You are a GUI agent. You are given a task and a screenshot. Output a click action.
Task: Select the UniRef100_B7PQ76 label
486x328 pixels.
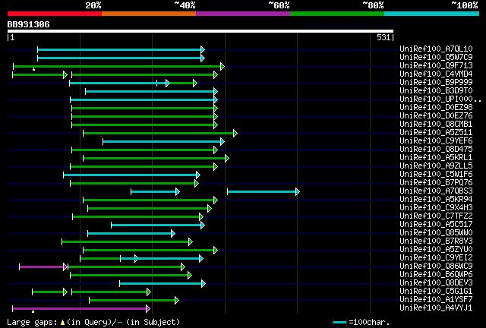(436, 182)
